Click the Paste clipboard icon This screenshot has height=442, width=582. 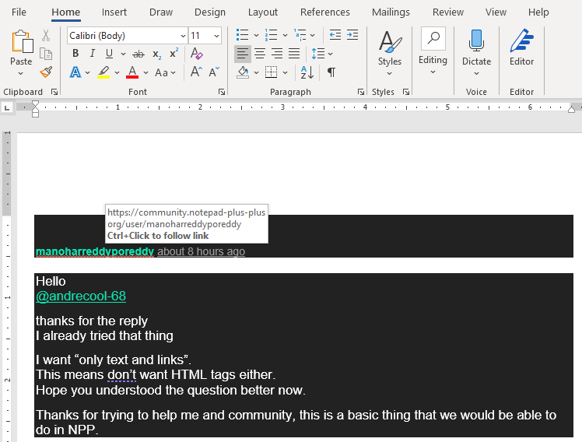[x=22, y=41]
